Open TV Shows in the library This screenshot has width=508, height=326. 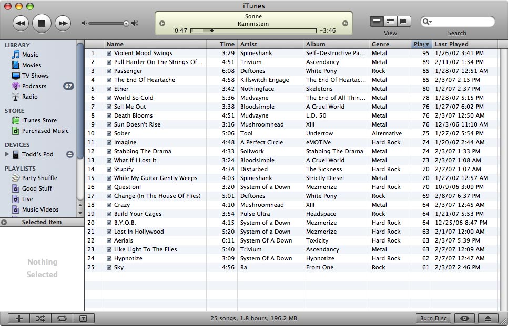point(30,76)
